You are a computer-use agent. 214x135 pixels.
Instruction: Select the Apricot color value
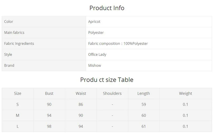(x=94, y=22)
